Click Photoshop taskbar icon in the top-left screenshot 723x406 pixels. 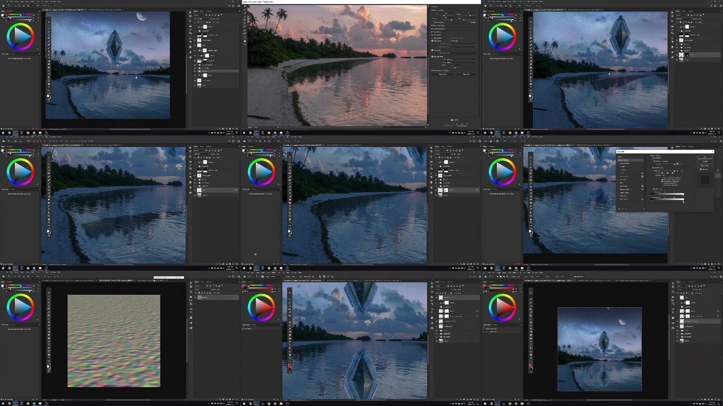pos(15,133)
